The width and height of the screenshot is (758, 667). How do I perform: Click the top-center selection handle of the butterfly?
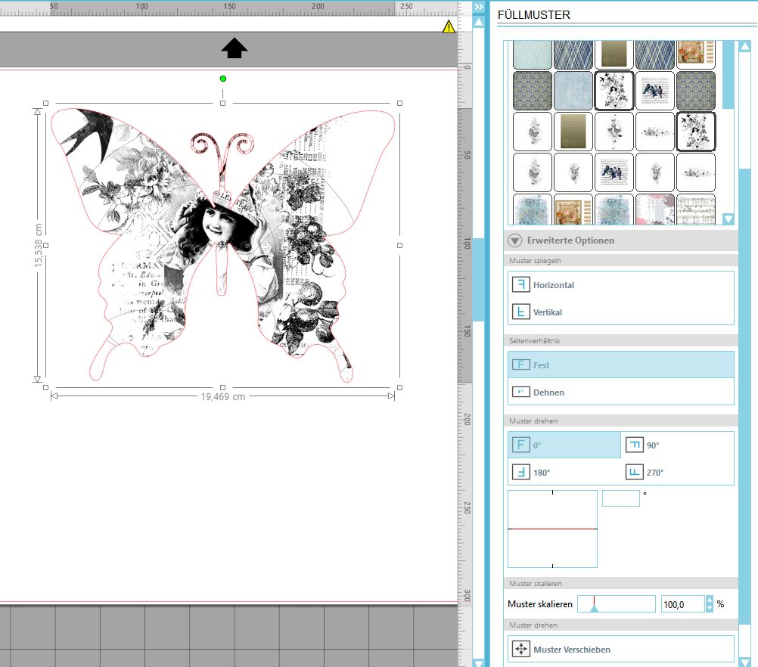coord(223,103)
